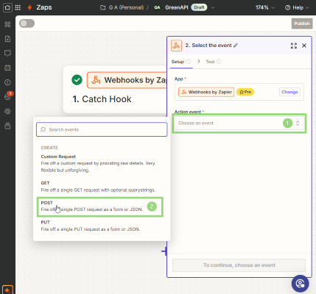Click the pencil icon to rename step
Screen dimensions: 316x294
(236, 46)
